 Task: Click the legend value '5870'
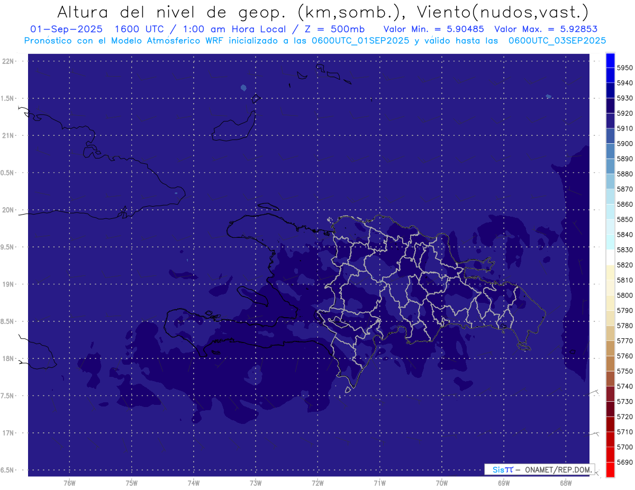[x=625, y=189]
